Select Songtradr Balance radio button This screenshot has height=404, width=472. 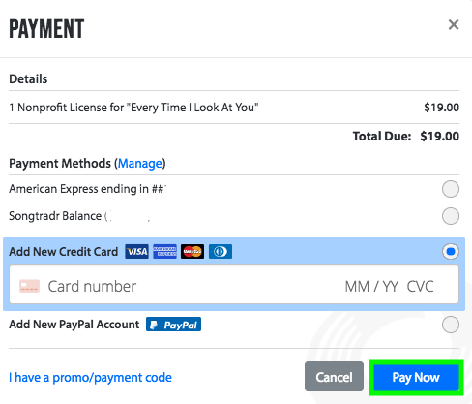pyautogui.click(x=451, y=216)
